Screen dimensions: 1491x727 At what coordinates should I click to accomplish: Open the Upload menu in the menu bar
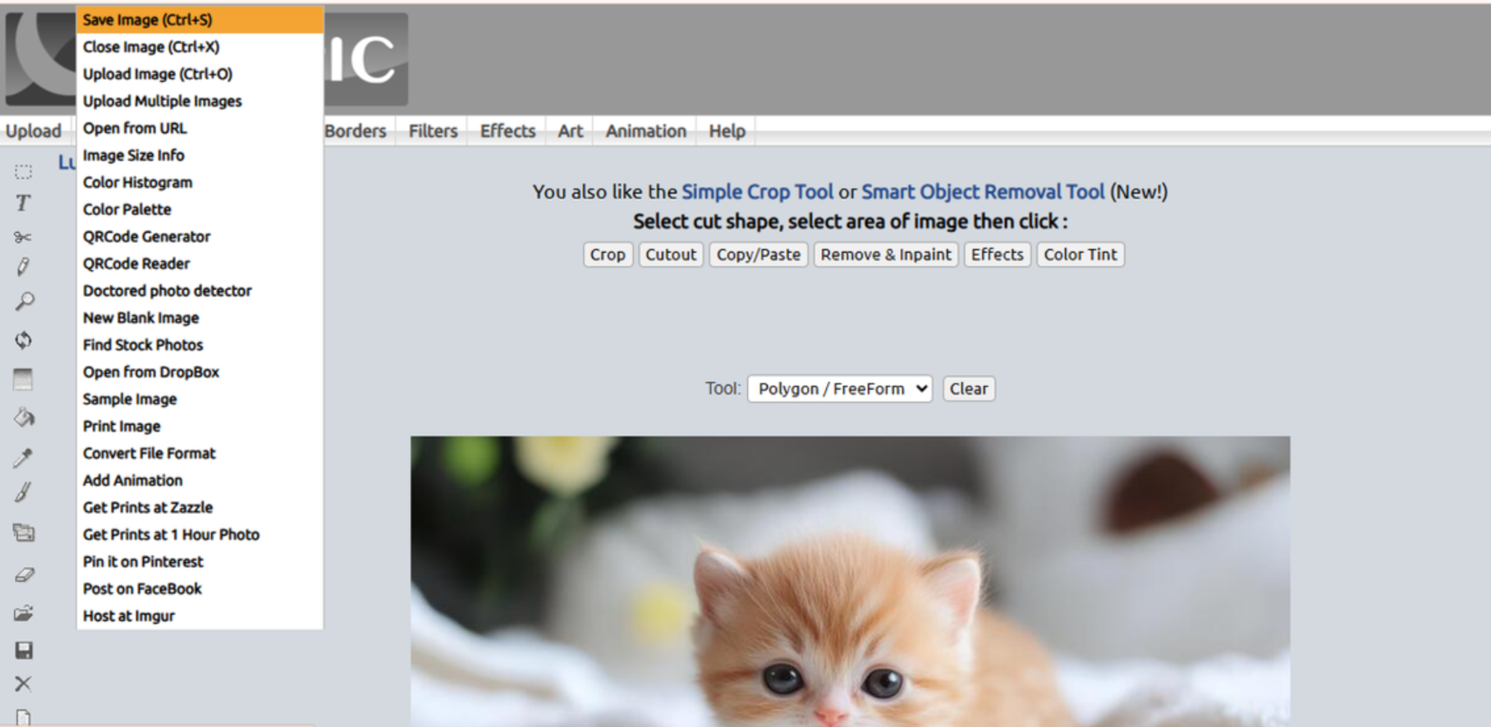click(34, 131)
